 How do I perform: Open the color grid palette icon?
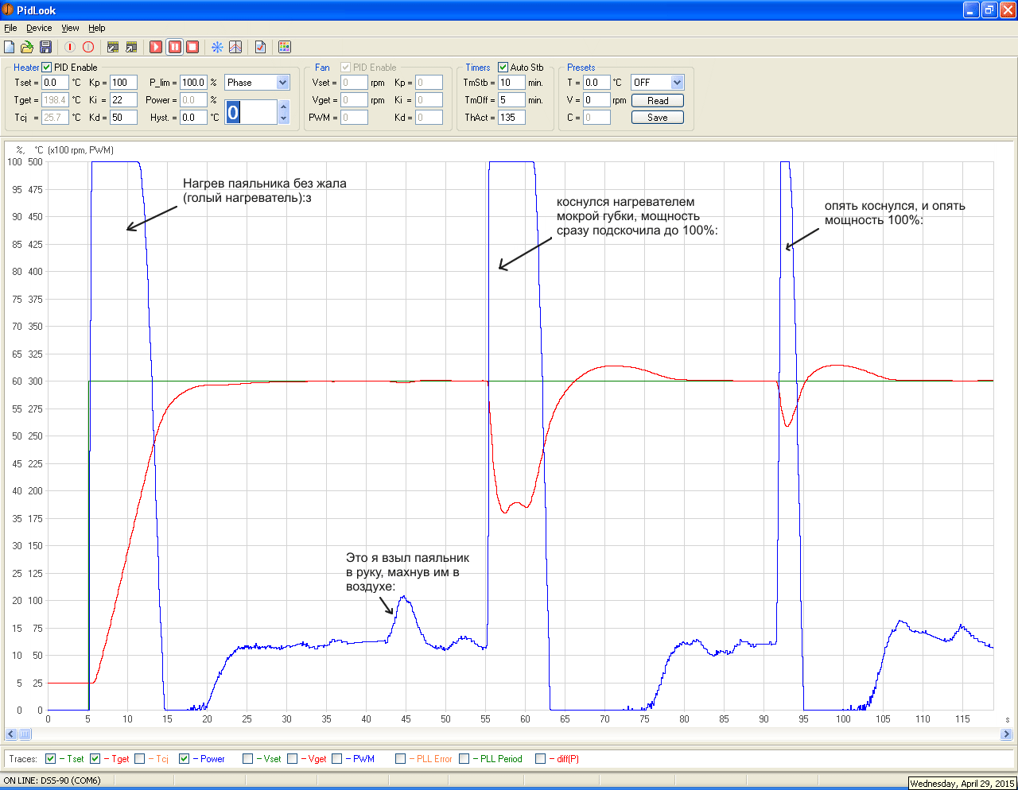point(285,47)
